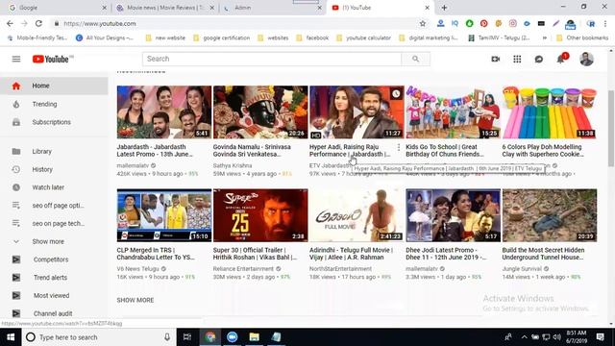The height and width of the screenshot is (346, 615).
Task: Open the Reliance Entertainment channel link
Action: tap(243, 269)
